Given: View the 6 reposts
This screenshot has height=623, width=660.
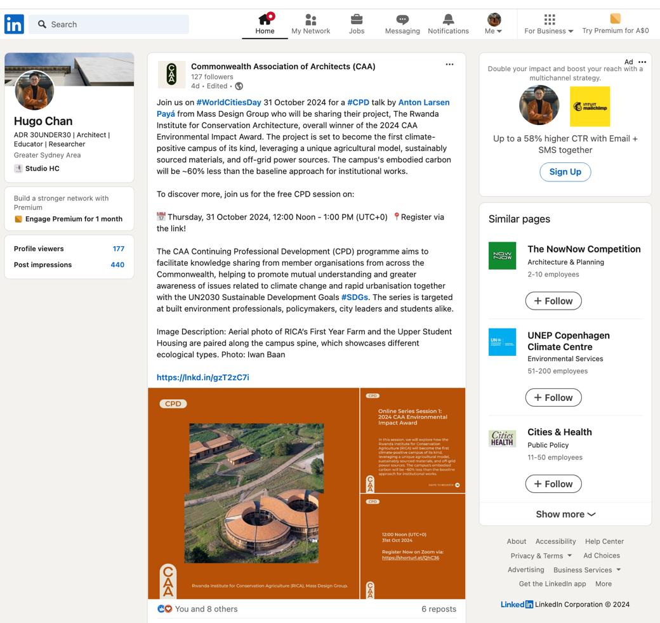Looking at the screenshot, I should pos(439,608).
